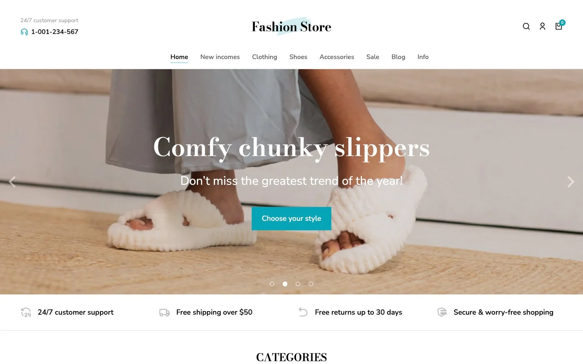Open the Accessories menu item
Viewport: 583px width, 364px height.
337,57
